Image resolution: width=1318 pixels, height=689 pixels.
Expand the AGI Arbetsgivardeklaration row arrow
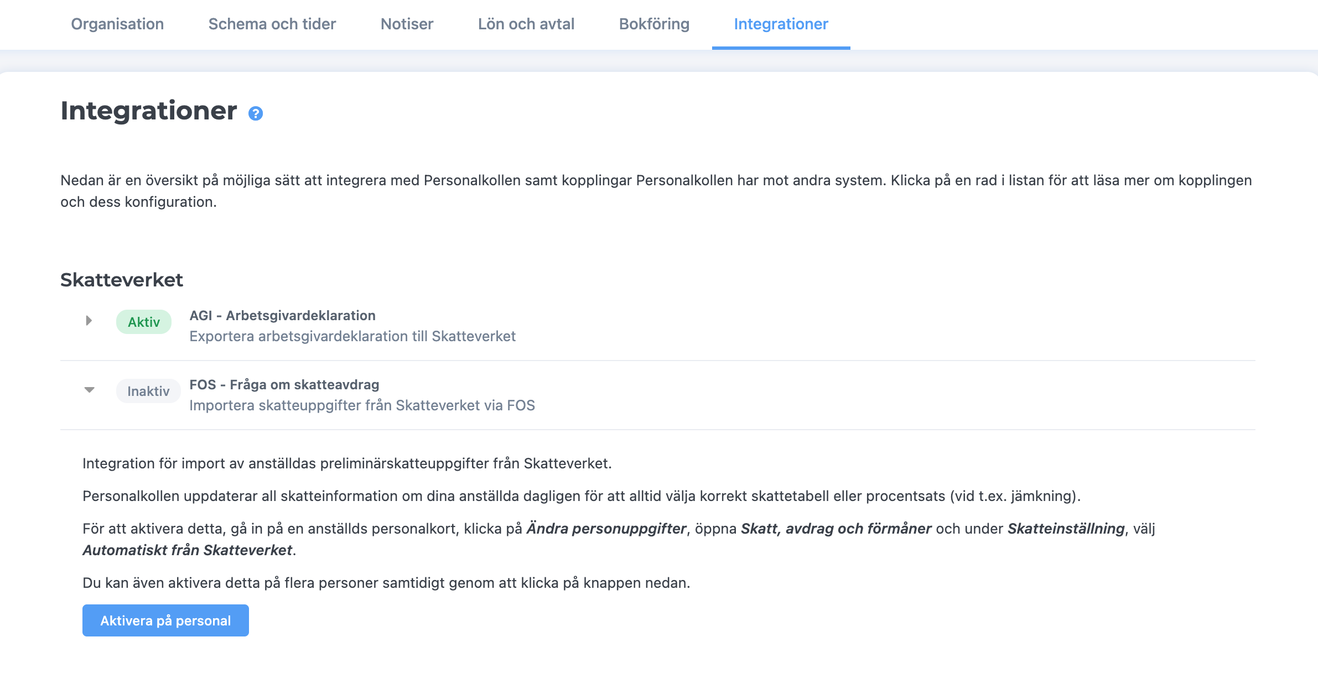pos(89,321)
